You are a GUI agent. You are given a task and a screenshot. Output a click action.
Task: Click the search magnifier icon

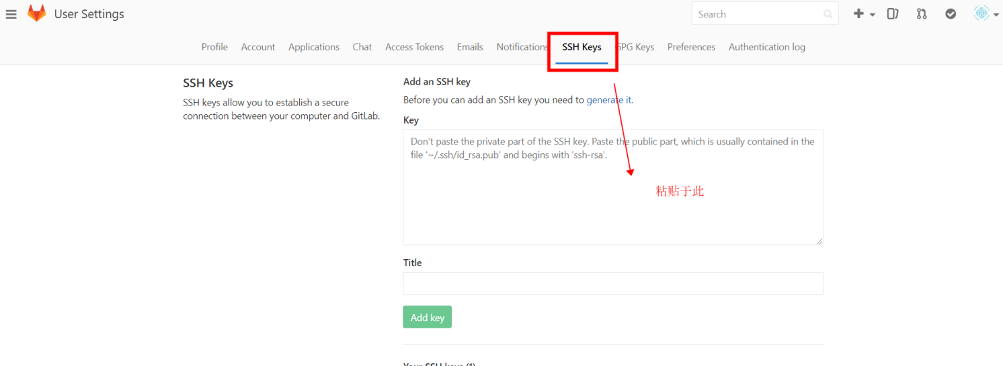click(828, 14)
